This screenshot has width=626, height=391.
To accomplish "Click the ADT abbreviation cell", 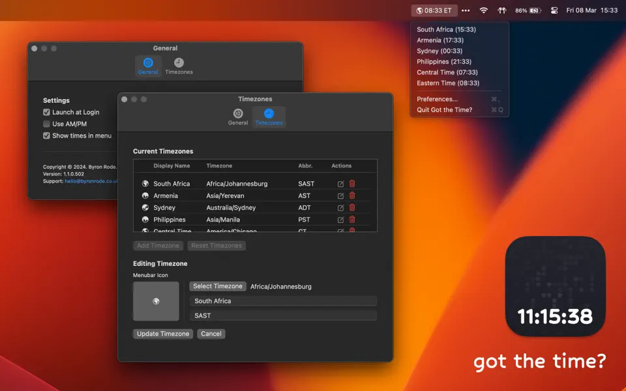I will [305, 208].
